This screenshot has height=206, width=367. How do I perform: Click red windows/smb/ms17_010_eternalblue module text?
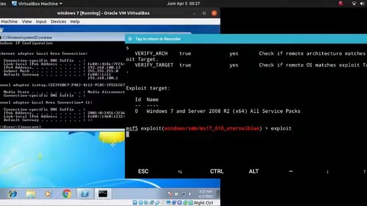(x=212, y=128)
